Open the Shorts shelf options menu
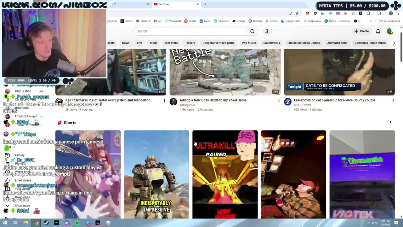The width and height of the screenshot is (403, 227). (390, 123)
